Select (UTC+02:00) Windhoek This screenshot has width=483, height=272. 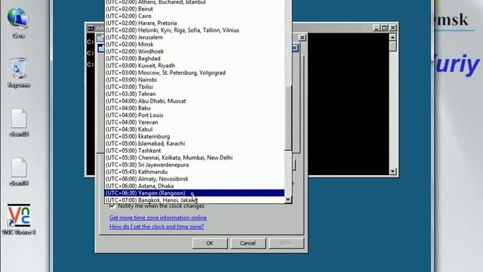195,51
